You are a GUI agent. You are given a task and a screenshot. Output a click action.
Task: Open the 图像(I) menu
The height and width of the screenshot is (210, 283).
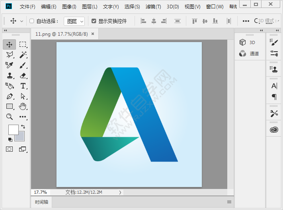coord(69,7)
